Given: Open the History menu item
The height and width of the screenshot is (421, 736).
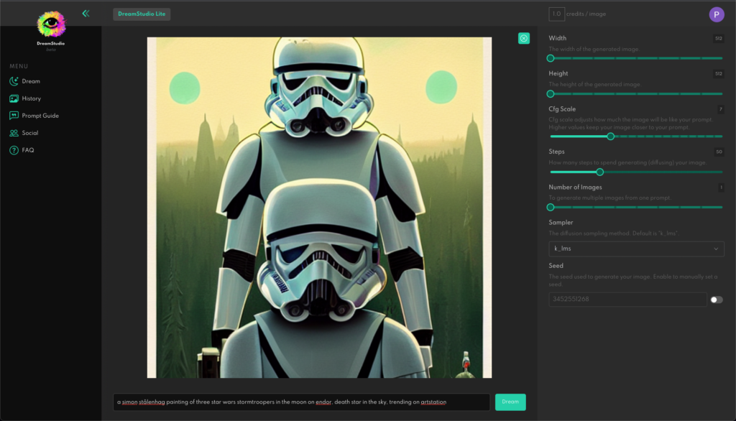Looking at the screenshot, I should pyautogui.click(x=25, y=98).
